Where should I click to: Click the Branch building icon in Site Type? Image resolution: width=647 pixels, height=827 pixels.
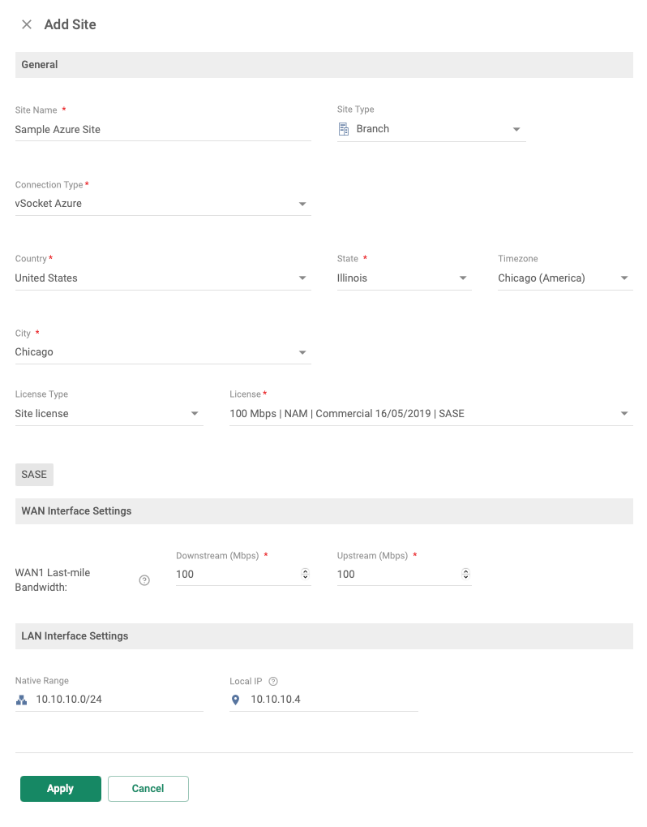[x=344, y=128]
